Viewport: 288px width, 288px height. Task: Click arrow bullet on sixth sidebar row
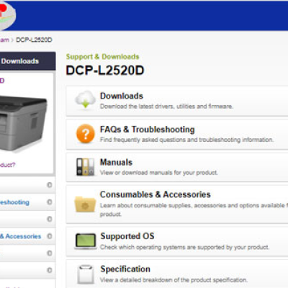[x=50, y=270]
